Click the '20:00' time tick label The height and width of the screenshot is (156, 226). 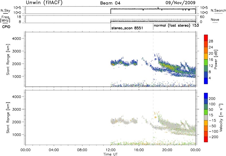tap(167, 150)
